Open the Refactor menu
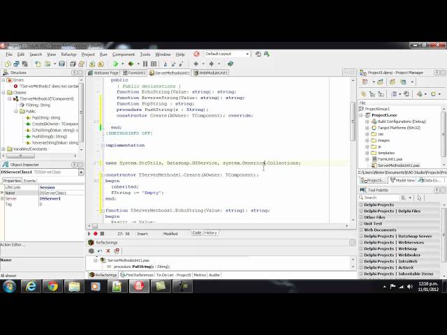This screenshot has height=335, width=447. point(68,54)
